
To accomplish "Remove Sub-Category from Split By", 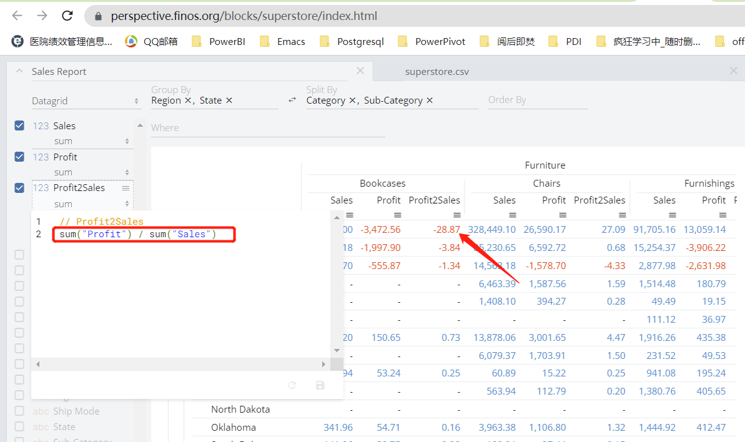I will pos(430,100).
